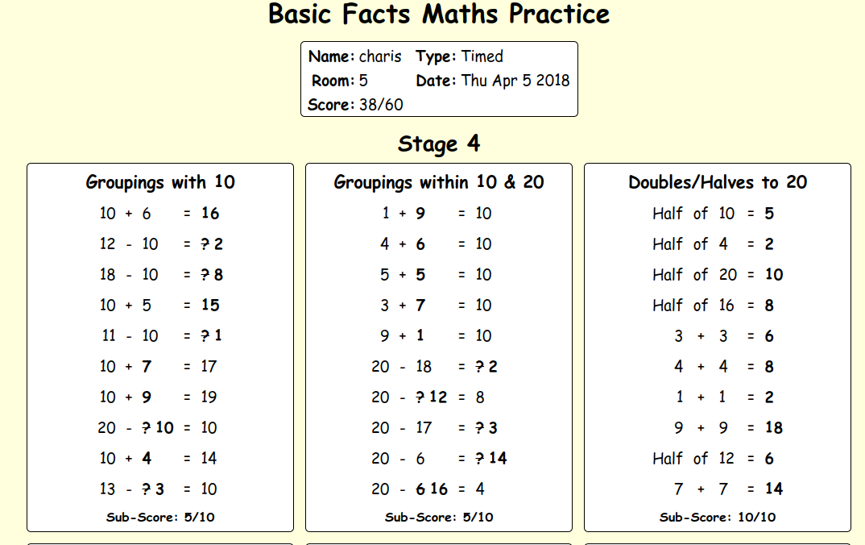Click the answer 8 for 4 + 4
865x545 pixels.
click(770, 366)
